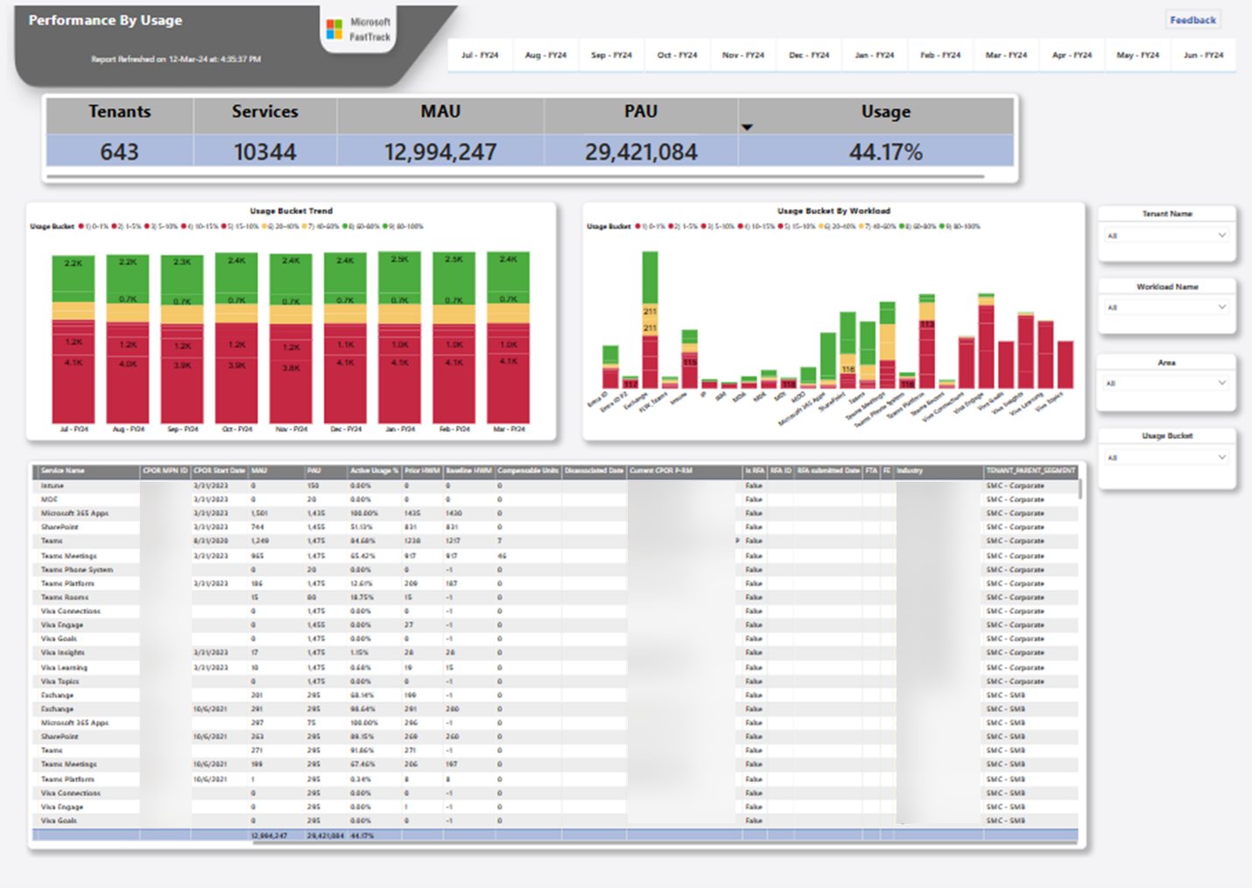
Task: Select the Viva Learning row
Action: tap(555, 667)
